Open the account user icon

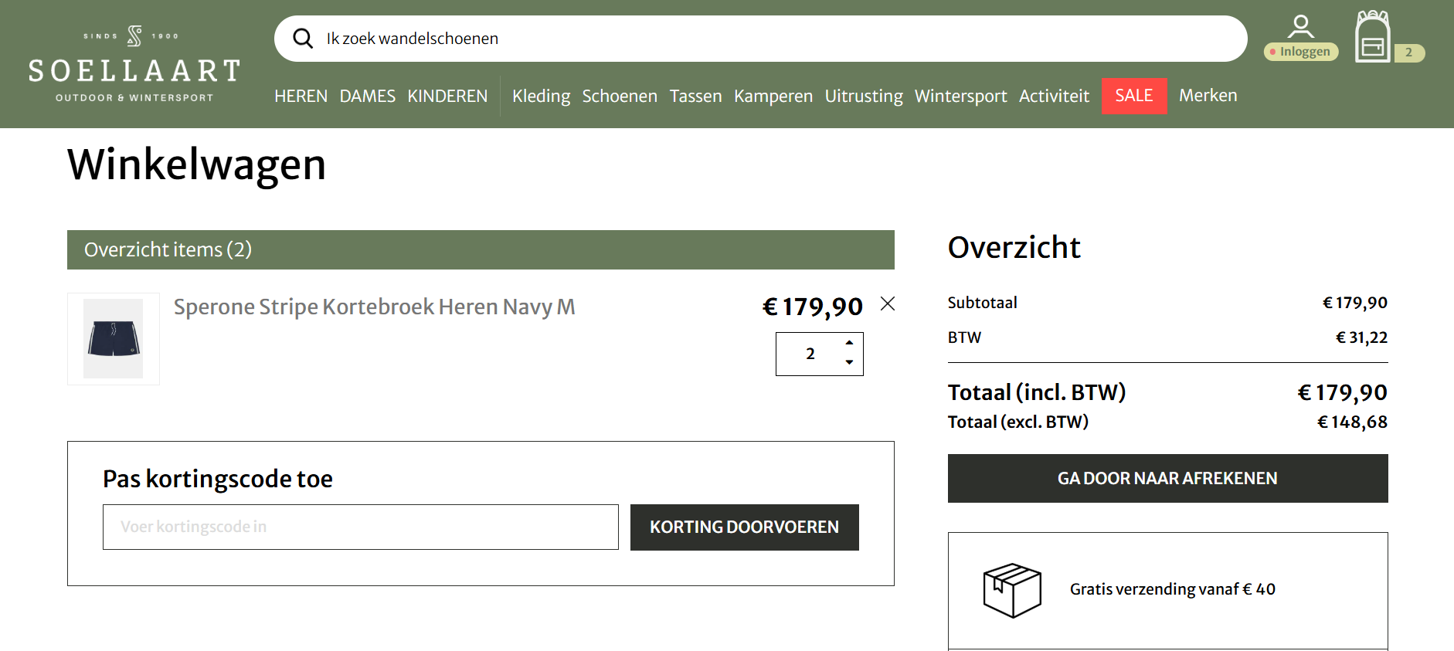(x=1301, y=26)
